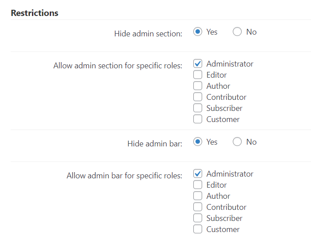Click "Allow admin bar for specific roles" label

[124, 176]
